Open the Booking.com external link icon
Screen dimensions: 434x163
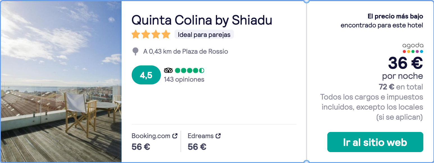pyautogui.click(x=175, y=136)
